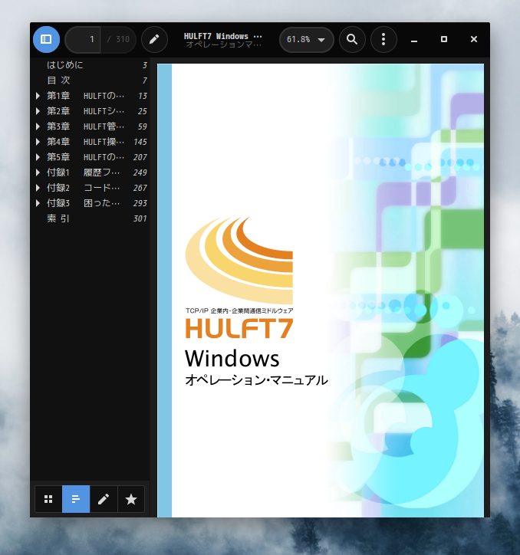Close the document viewer window
The image size is (520, 555).
pyautogui.click(x=473, y=39)
